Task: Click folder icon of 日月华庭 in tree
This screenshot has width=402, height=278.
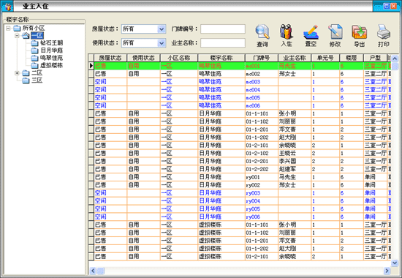Action: tap(34, 50)
